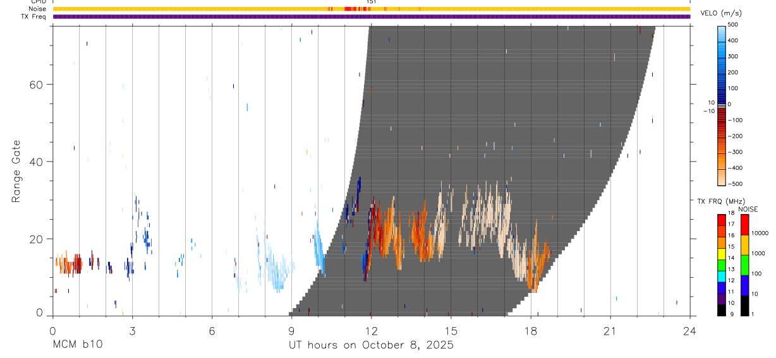Click the NOISE legend '1000' label
The image size is (776, 358).
[x=760, y=253]
